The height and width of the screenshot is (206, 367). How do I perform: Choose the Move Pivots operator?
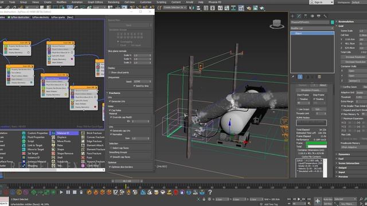point(64,141)
